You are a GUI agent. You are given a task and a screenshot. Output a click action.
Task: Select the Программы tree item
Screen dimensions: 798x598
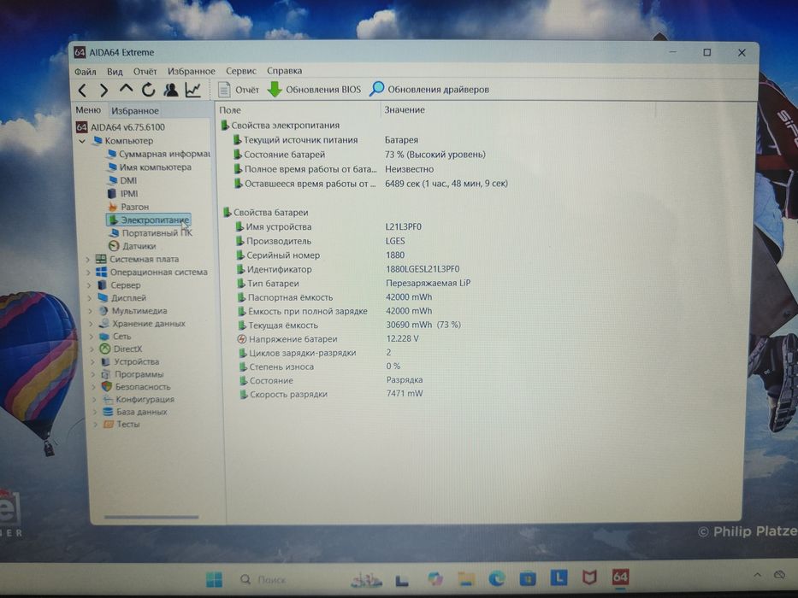coord(133,374)
